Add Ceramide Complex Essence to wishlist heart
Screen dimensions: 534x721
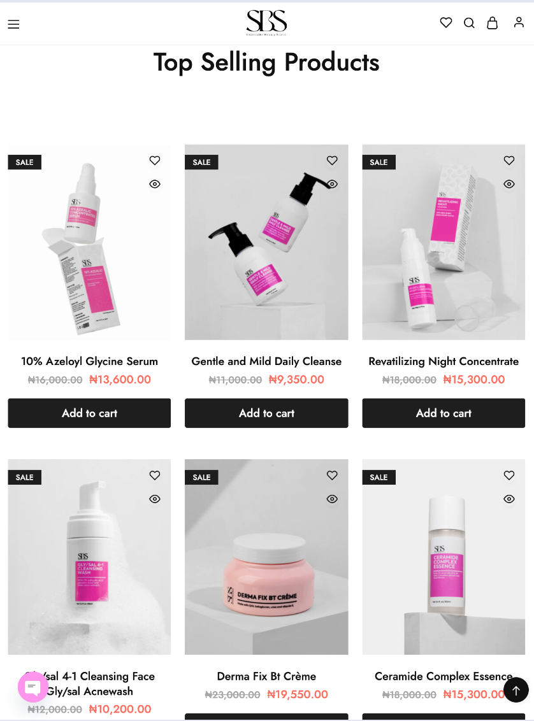[x=509, y=475]
